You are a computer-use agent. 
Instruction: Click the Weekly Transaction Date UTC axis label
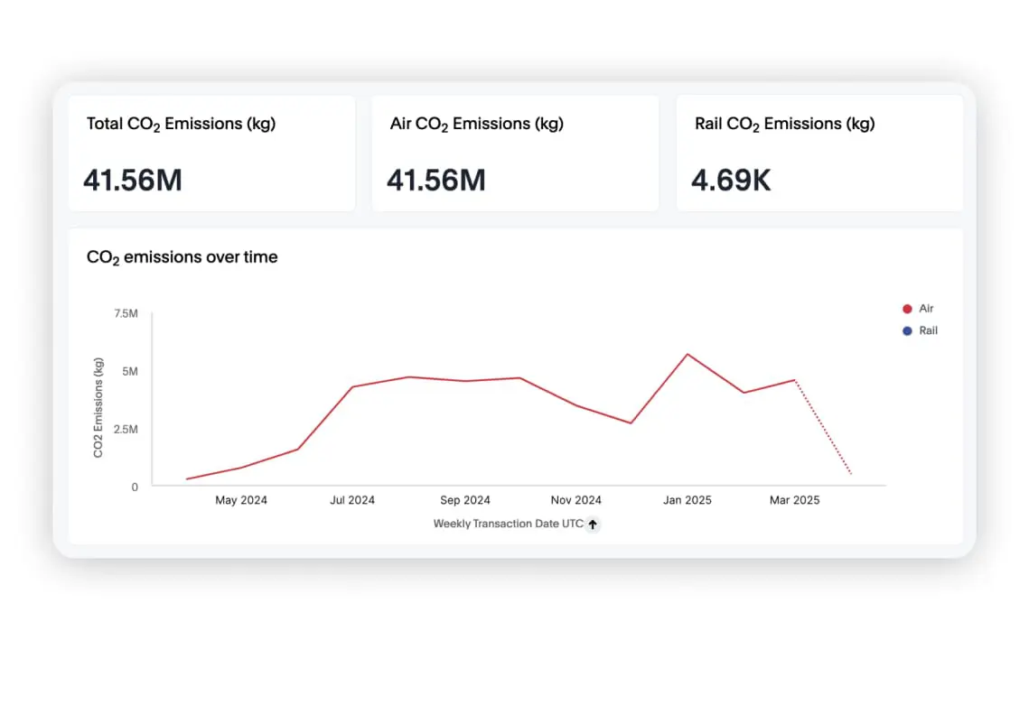(x=508, y=524)
